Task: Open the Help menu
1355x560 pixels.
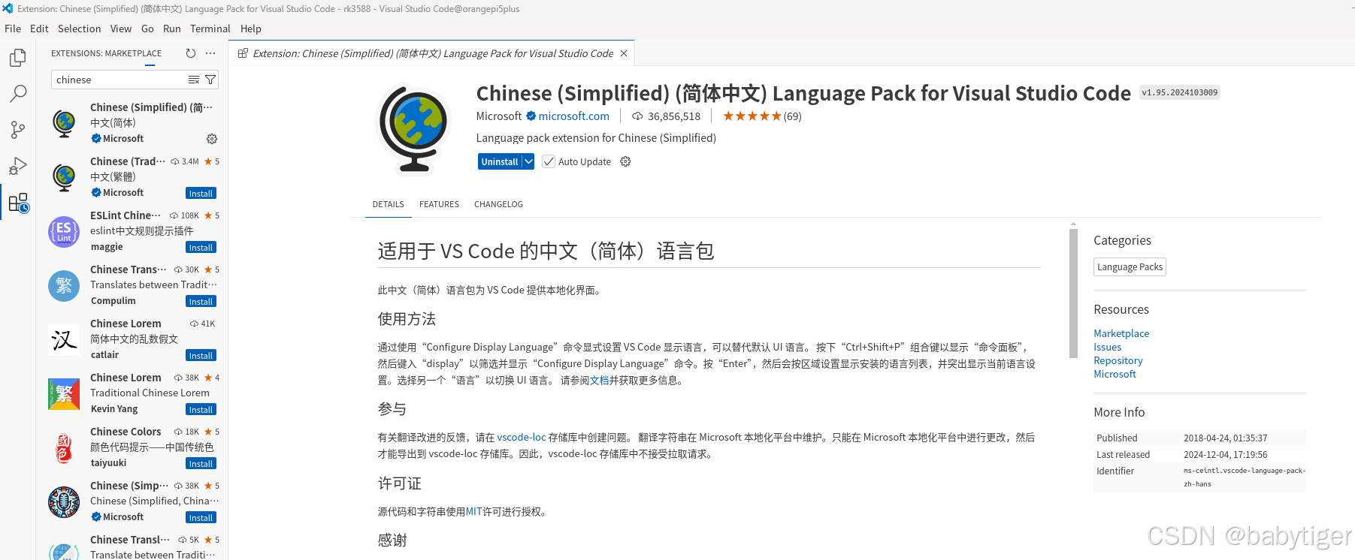Action: tap(251, 29)
